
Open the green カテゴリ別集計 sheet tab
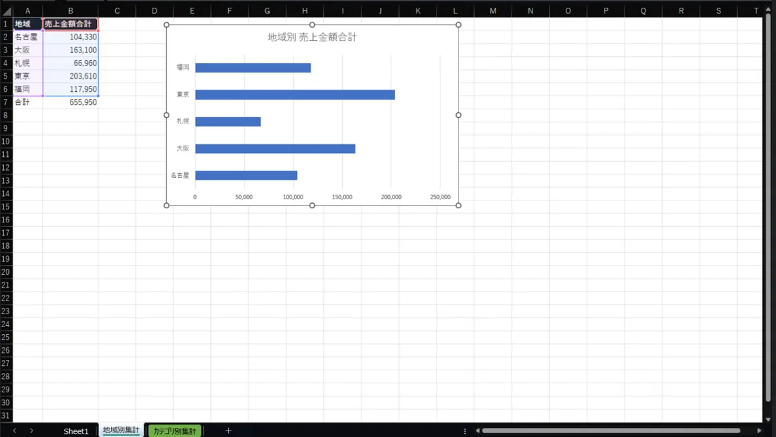click(x=175, y=431)
